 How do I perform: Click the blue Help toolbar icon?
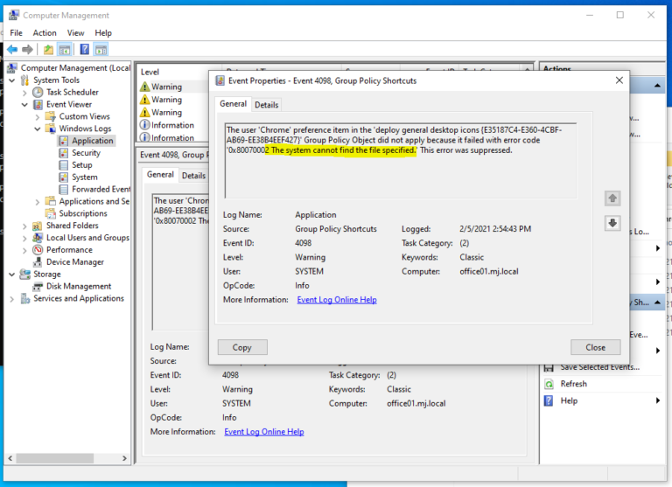coord(84,50)
